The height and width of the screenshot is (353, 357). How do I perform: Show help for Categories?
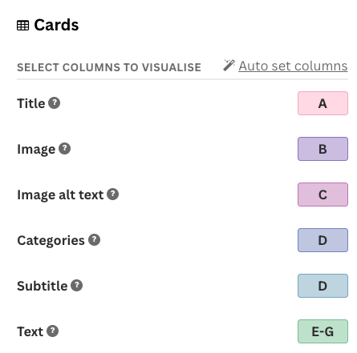(95, 239)
